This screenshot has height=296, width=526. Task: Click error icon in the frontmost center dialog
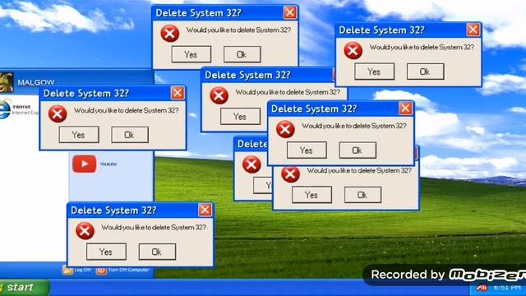click(285, 129)
